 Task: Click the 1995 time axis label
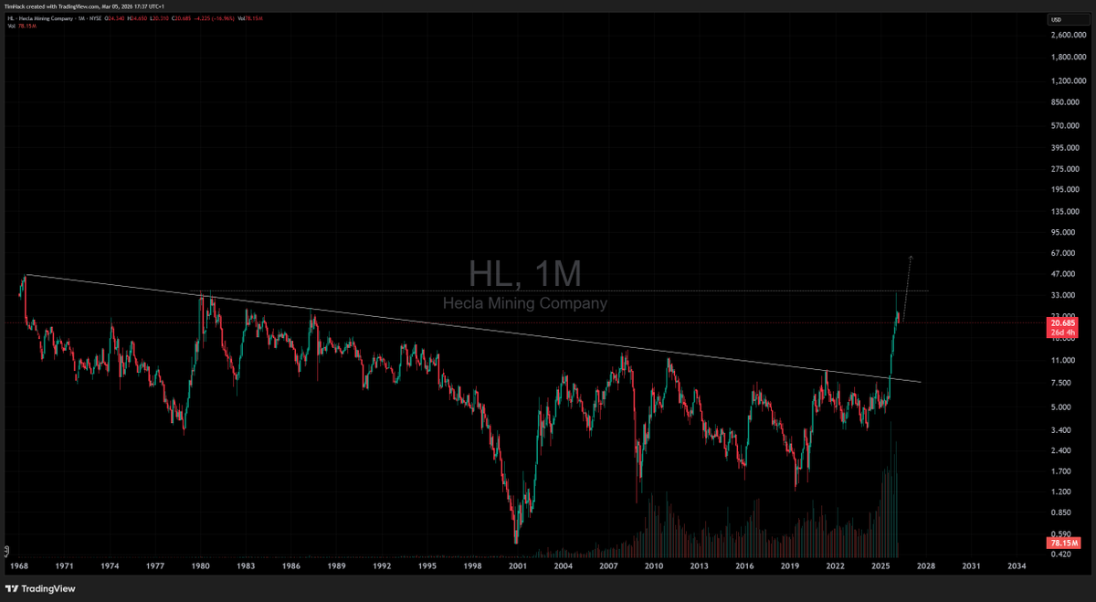tap(427, 566)
